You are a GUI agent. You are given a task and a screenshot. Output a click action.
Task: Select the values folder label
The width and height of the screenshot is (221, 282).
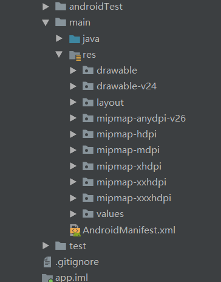pos(110,214)
